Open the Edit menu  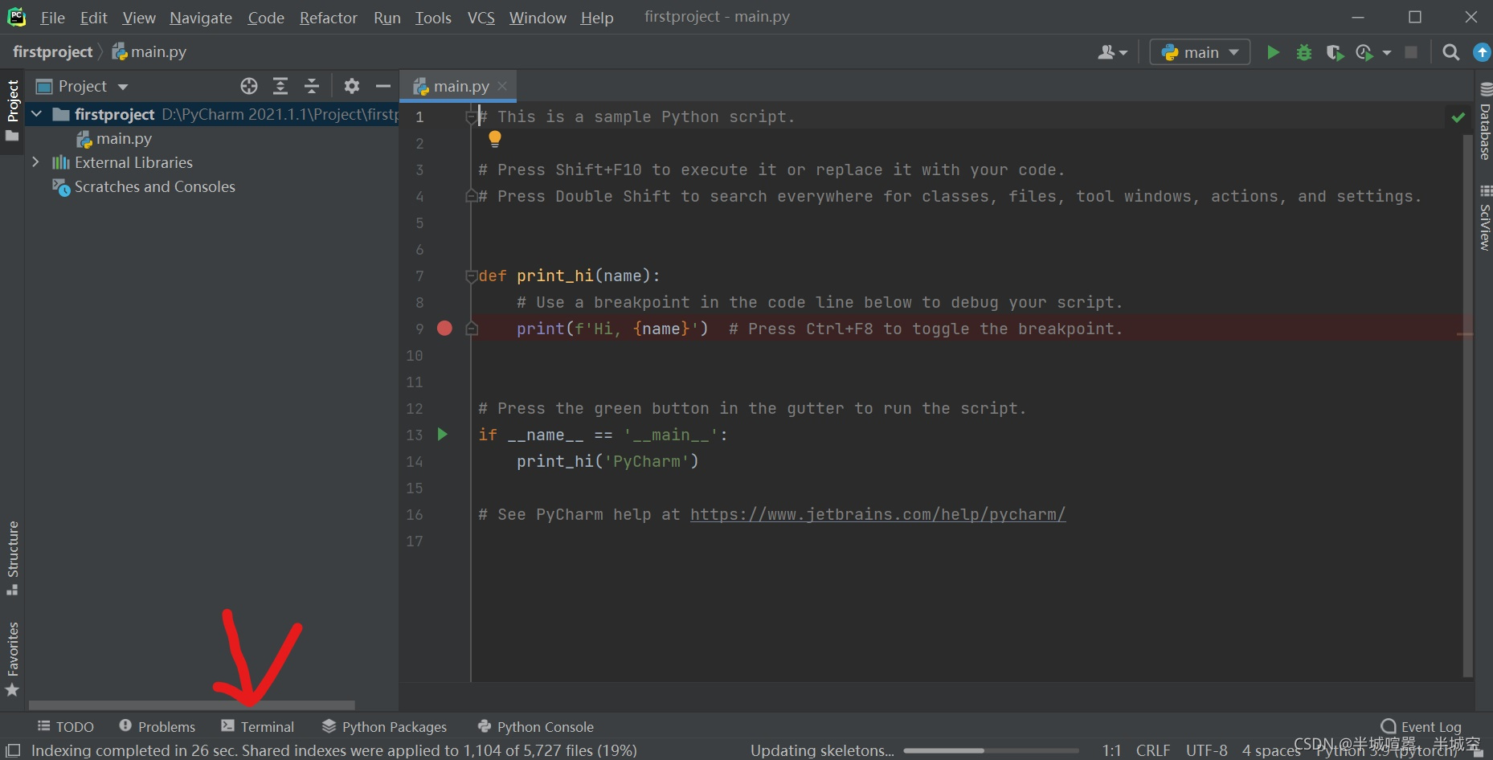(x=94, y=18)
